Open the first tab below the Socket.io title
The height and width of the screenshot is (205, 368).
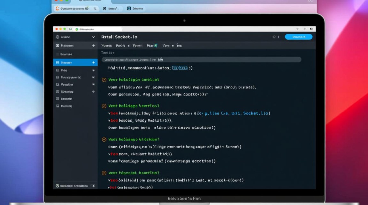pyautogui.click(x=107, y=46)
